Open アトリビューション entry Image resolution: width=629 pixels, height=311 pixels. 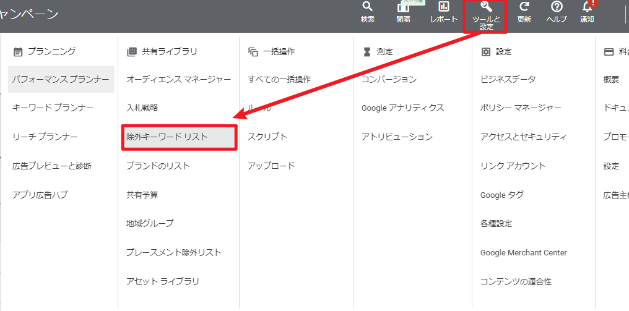tap(397, 137)
